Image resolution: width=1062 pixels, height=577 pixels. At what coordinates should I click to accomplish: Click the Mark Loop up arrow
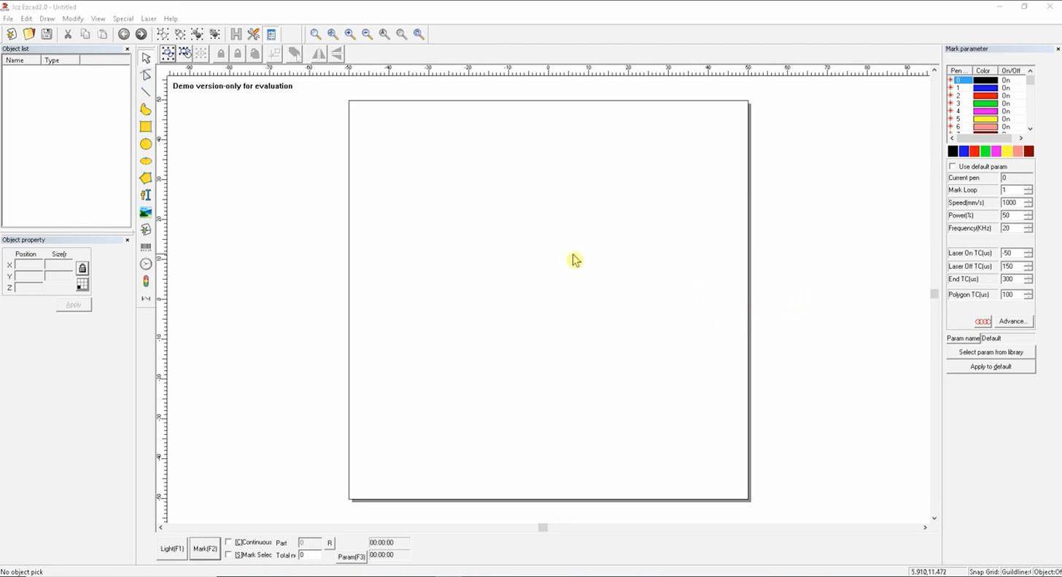pos(1028,187)
